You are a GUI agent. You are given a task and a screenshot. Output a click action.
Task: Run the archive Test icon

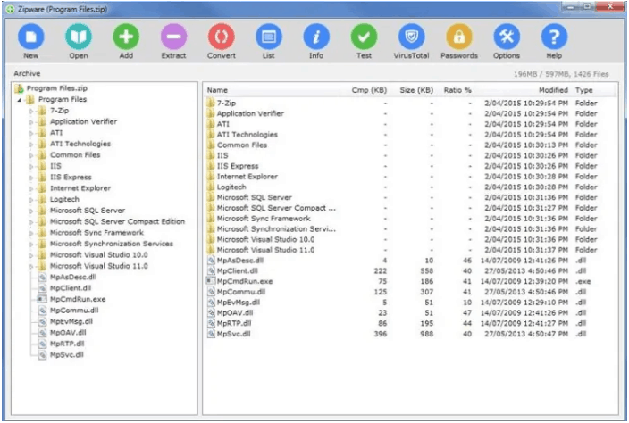[x=364, y=37]
